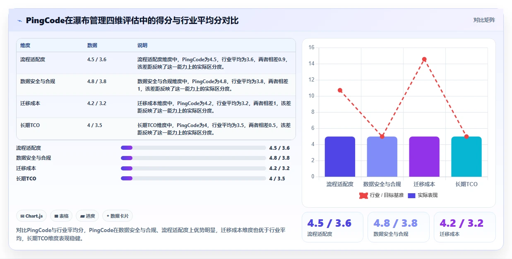
Task: Click the line point on 长期TCO bar
Action: pos(466,137)
